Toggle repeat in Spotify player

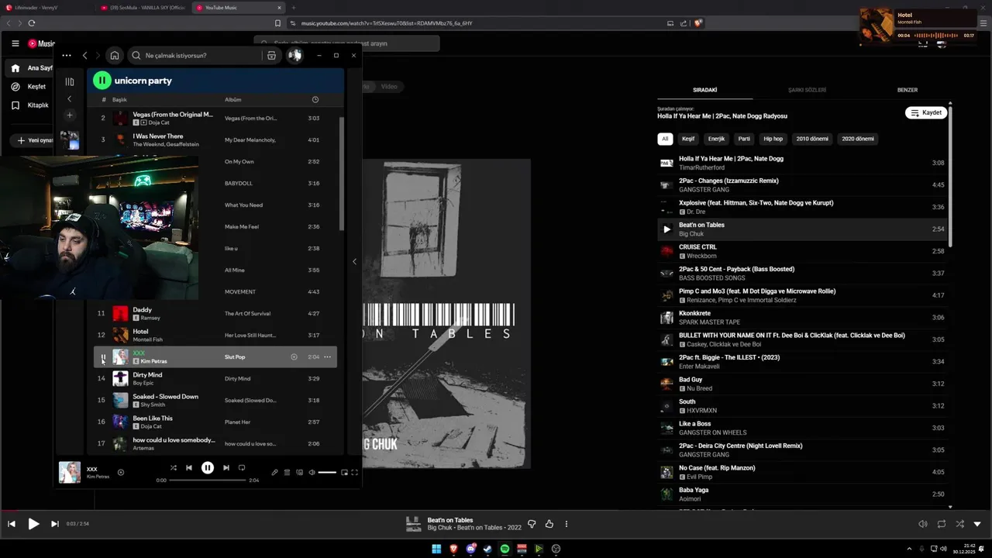coord(242,467)
